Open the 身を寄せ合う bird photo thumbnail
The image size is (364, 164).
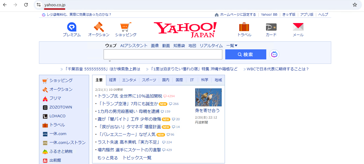[208, 97]
